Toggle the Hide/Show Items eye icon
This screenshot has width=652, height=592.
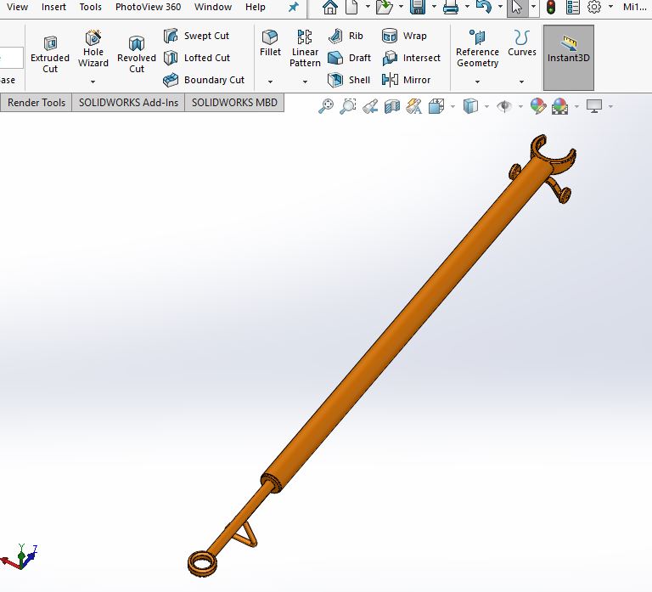504,106
